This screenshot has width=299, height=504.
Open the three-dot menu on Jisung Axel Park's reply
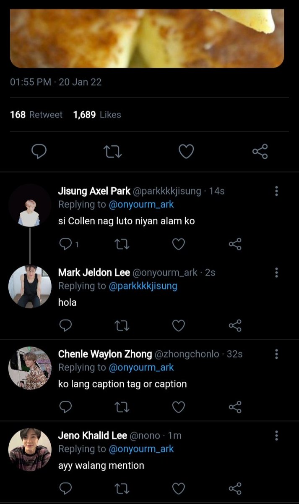276,191
